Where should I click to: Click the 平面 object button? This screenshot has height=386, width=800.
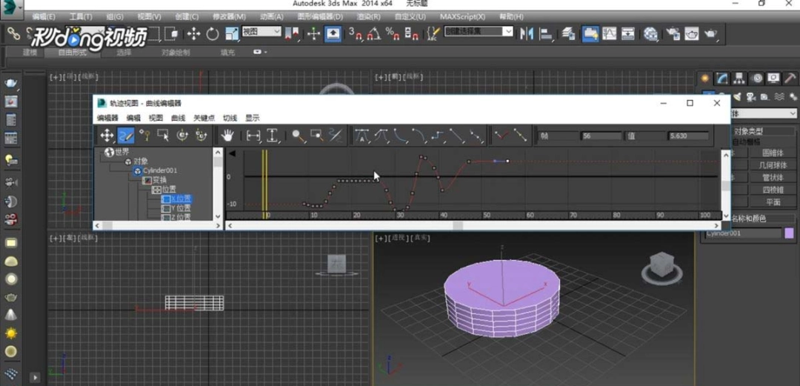pyautogui.click(x=773, y=202)
